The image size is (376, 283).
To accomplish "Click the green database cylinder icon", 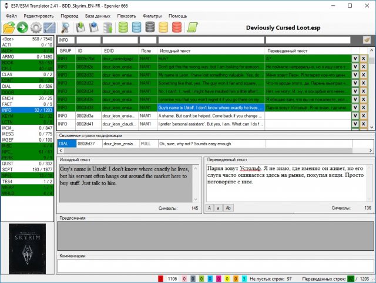I will click(x=124, y=27).
